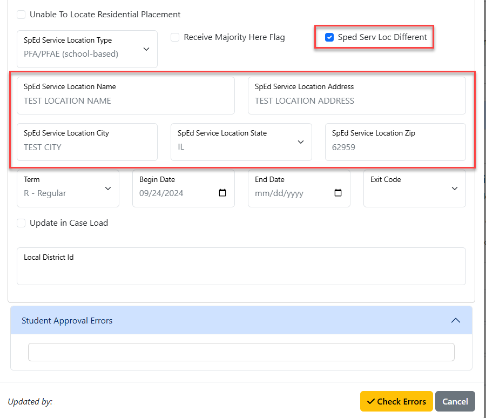Toggle Receive Majority Here Flag checkbox
486x418 pixels.
[175, 37]
